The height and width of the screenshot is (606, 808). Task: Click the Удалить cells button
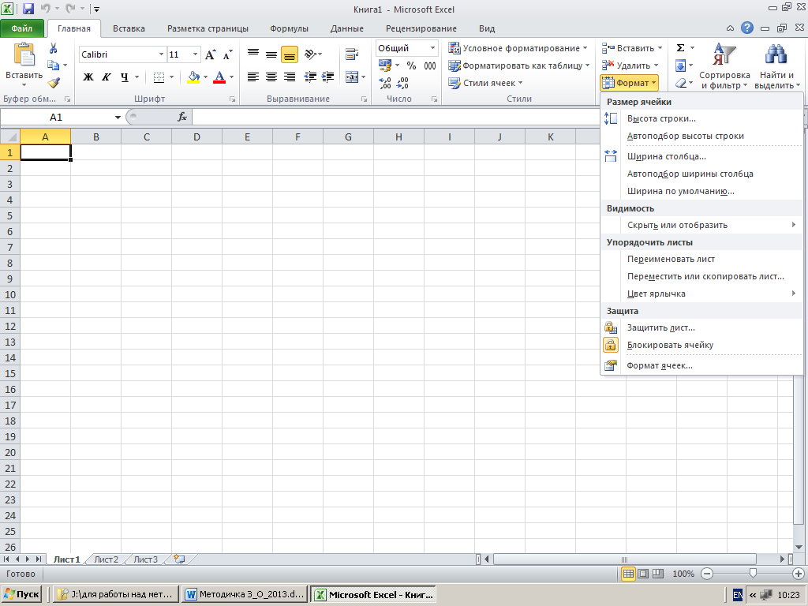click(630, 65)
